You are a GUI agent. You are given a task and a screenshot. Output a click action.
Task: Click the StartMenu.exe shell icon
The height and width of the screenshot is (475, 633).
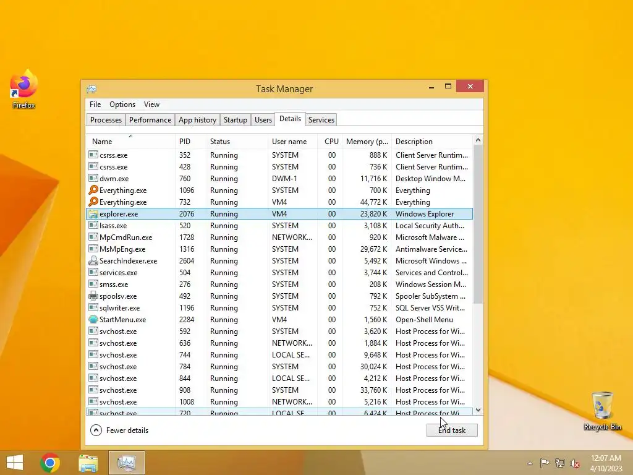[x=93, y=319]
